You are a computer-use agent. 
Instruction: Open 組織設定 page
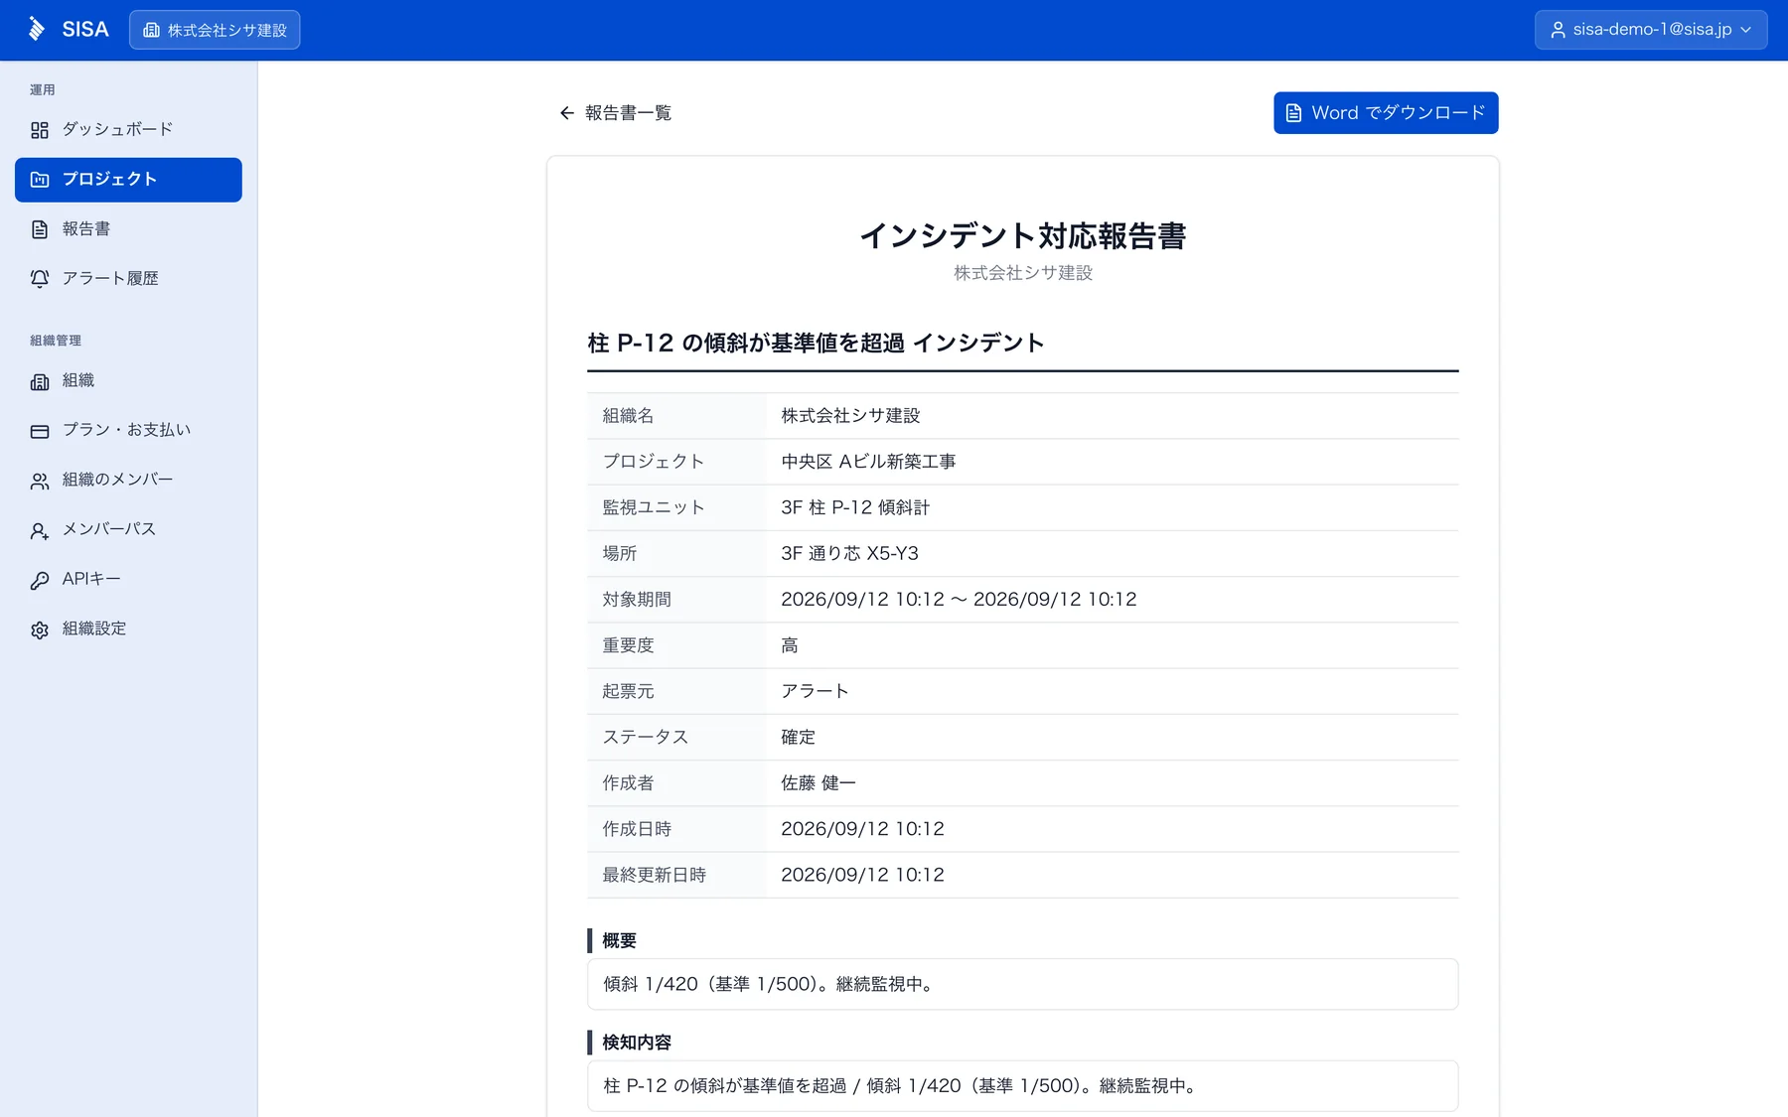click(x=128, y=628)
